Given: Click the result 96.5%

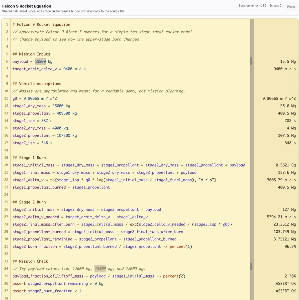Looking at the screenshot, I should (x=290, y=246).
